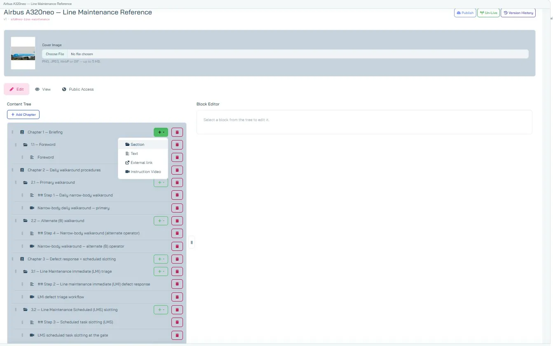The image size is (553, 346).
Task: Select 2.1 — Primary walkaround section
Action: (53, 182)
